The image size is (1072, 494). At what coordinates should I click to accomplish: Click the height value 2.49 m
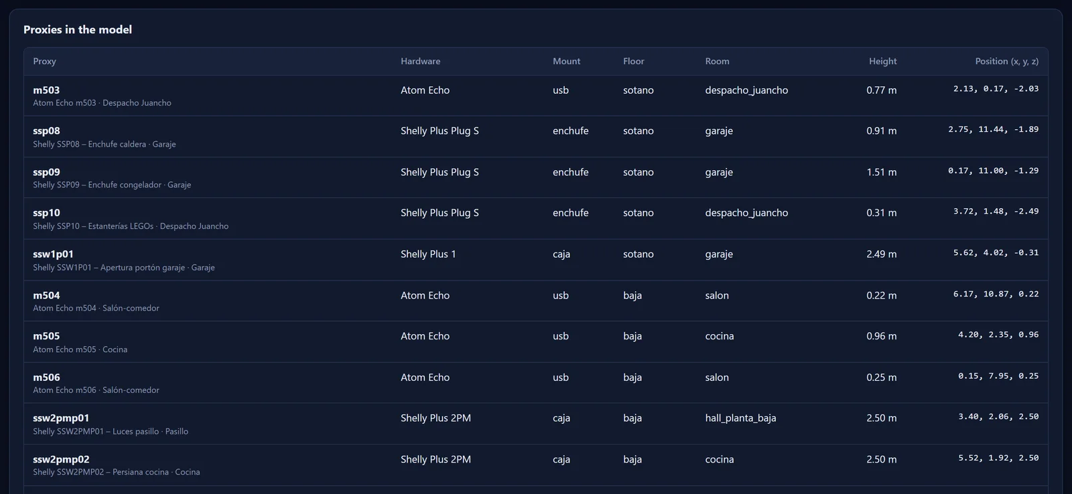pyautogui.click(x=881, y=254)
